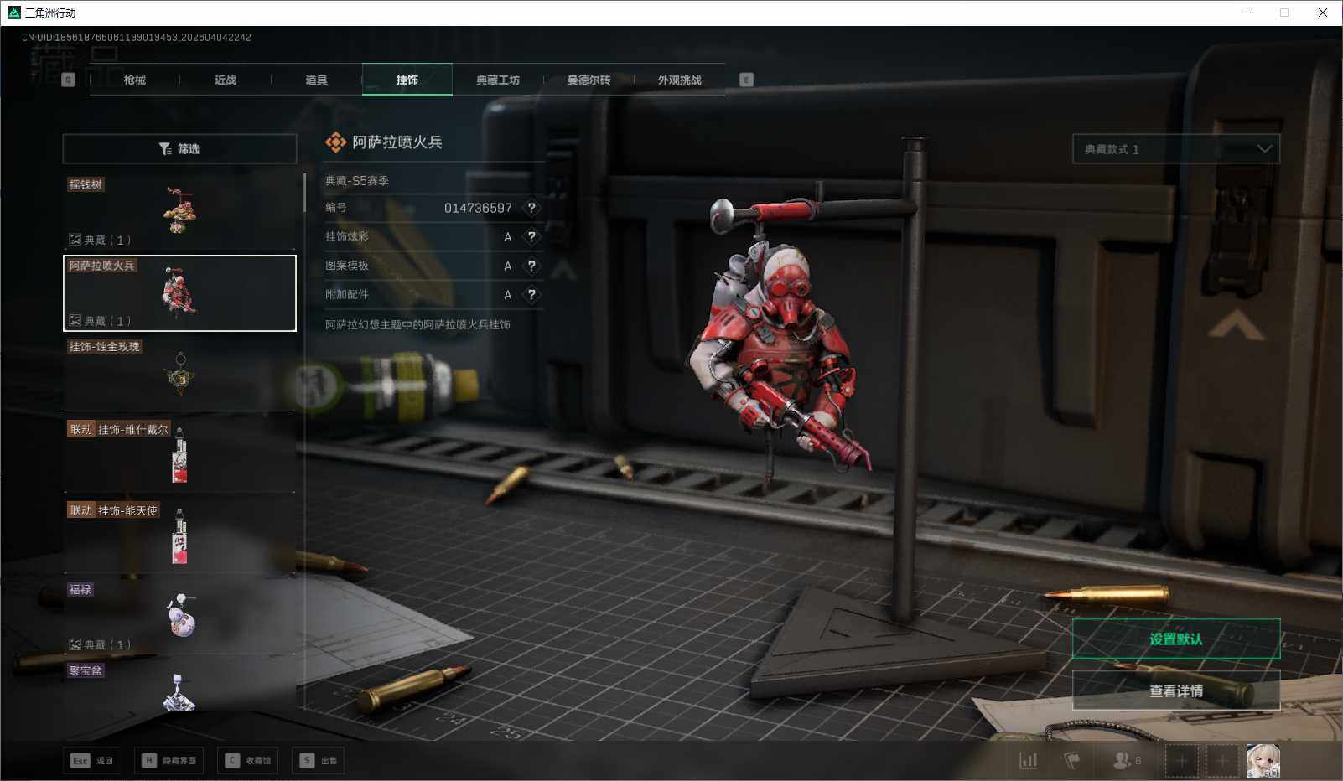1343x781 pixels.
Task: Click the first empty squad slot plus
Action: tap(1181, 760)
